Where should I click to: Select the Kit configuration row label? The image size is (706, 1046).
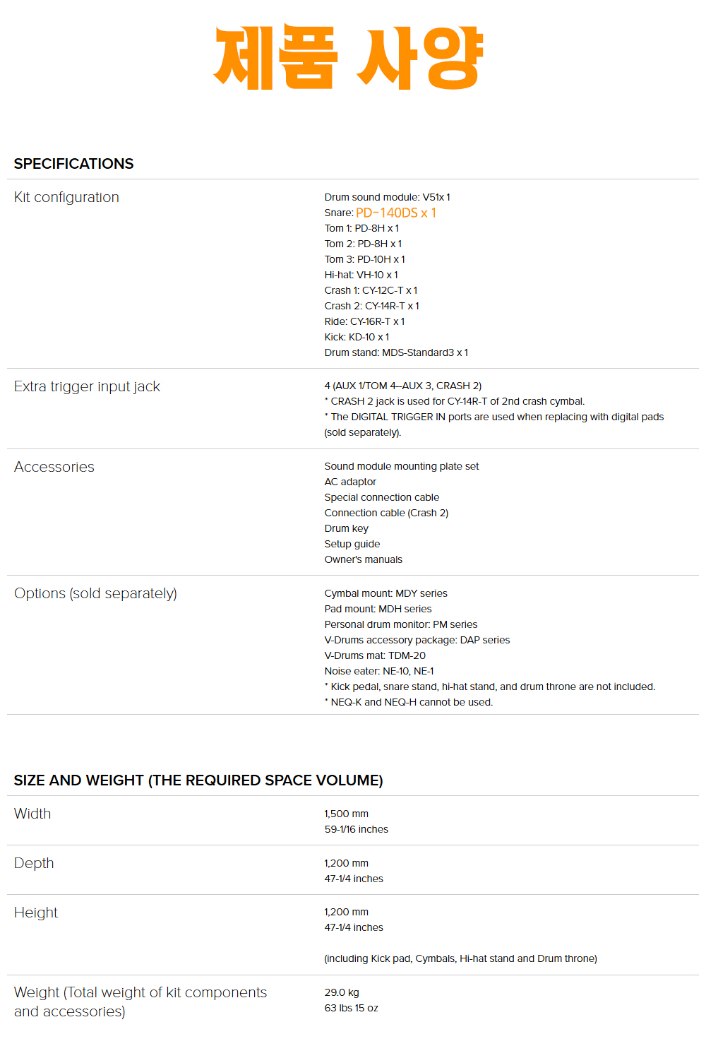pos(66,197)
